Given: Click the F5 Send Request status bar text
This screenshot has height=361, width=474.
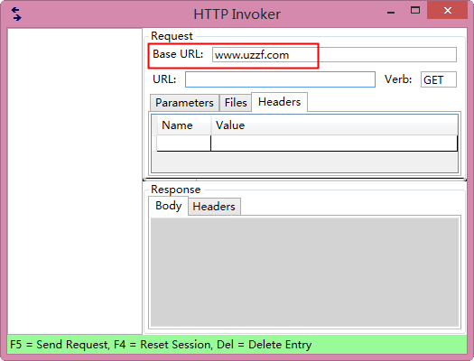Looking at the screenshot, I should coord(59,345).
